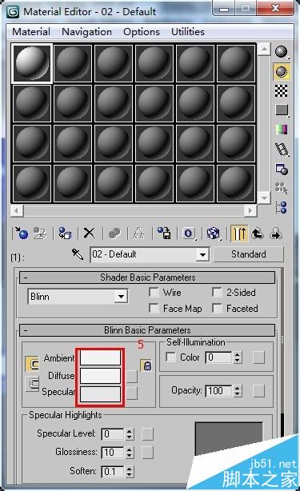Click the Self-Illumination value spinner arrows
This screenshot has width=300, height=491.
tap(238, 357)
